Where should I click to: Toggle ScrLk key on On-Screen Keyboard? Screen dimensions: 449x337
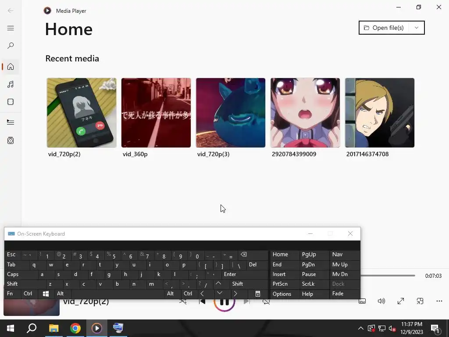tap(314, 284)
